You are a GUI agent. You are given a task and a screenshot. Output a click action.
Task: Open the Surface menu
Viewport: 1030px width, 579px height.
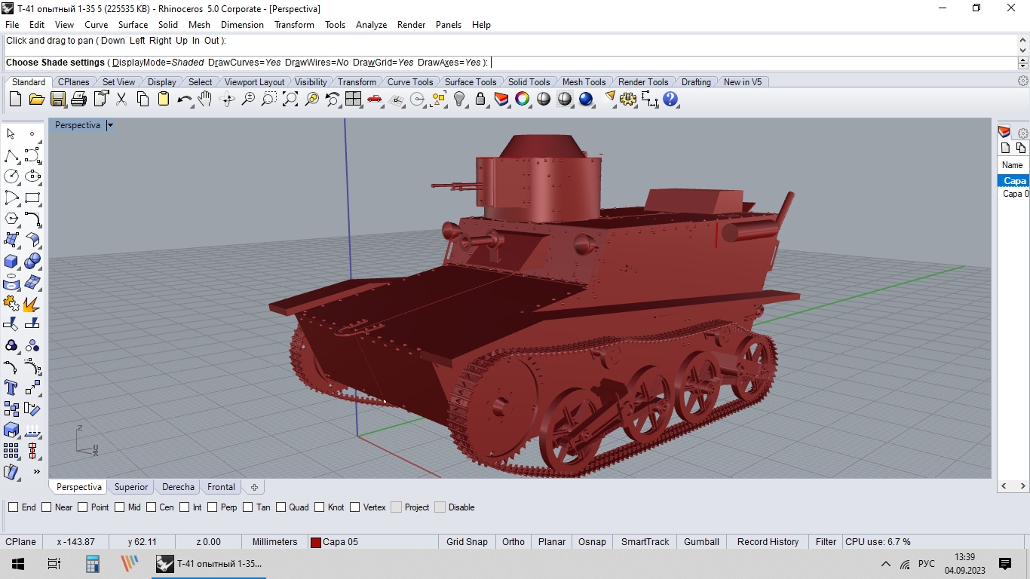pos(133,25)
